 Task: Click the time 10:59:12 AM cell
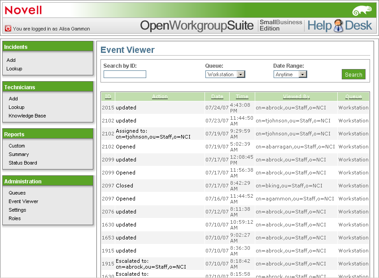click(x=241, y=225)
